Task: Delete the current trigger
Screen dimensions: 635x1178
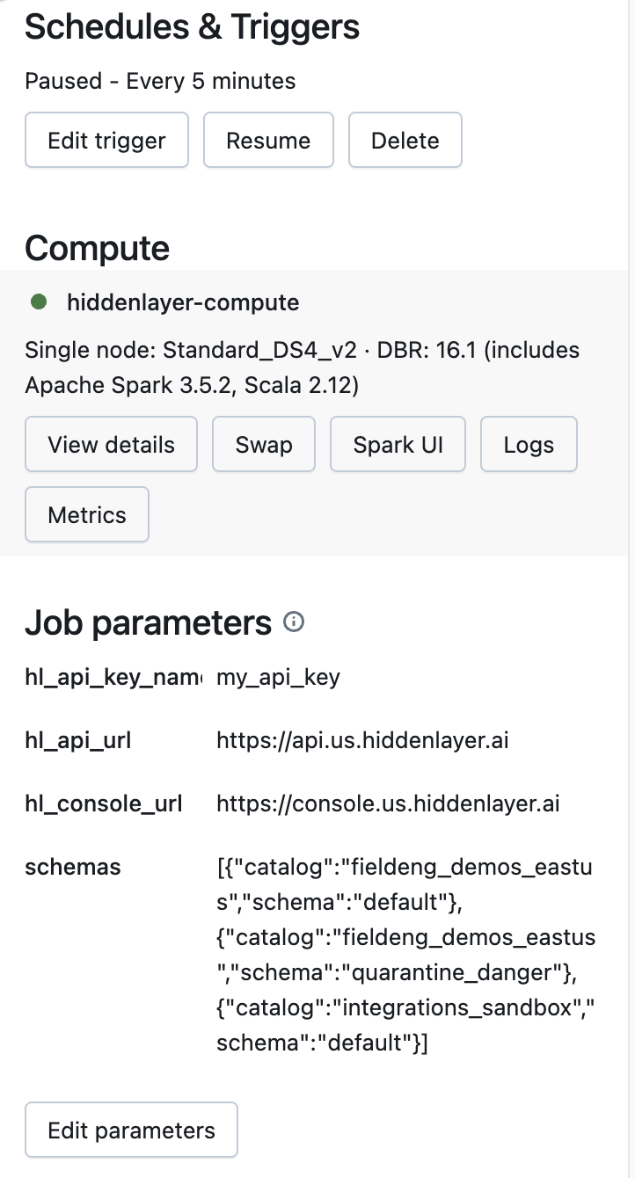Action: tap(405, 139)
